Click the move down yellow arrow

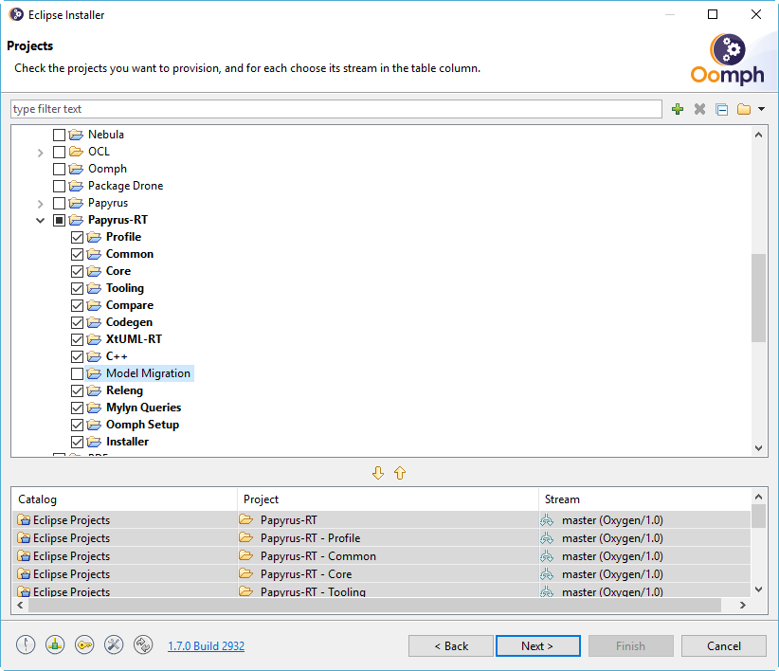click(x=378, y=473)
